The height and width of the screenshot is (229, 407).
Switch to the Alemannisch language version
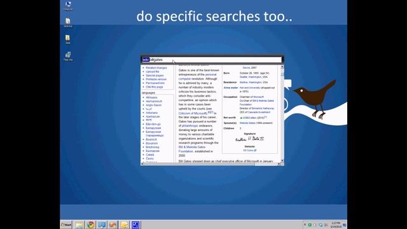pos(154,101)
